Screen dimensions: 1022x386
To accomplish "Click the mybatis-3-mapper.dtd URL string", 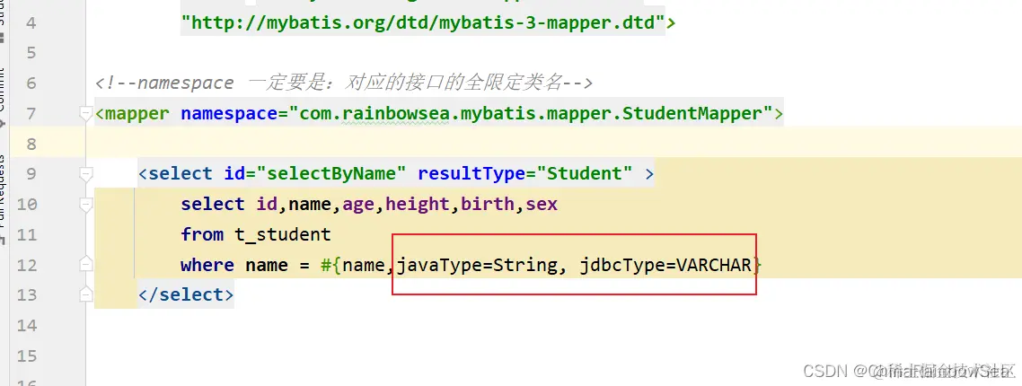I will (x=422, y=23).
